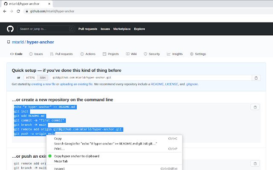Click the 'create a new repository' heading

click(63, 100)
